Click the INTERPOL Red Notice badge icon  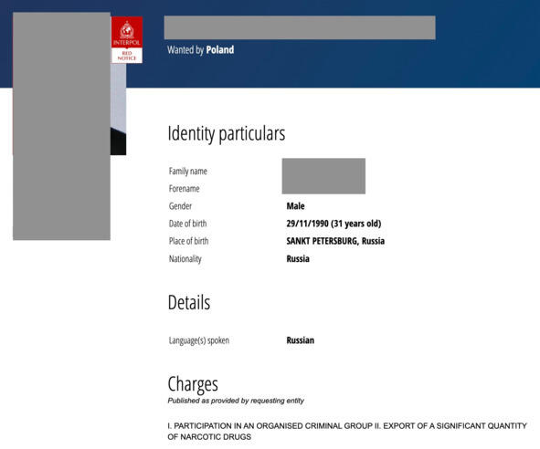coord(127,40)
